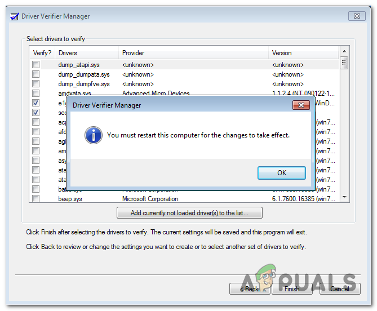Click OK in the restart dialog
The width and height of the screenshot is (377, 311).
tap(282, 173)
